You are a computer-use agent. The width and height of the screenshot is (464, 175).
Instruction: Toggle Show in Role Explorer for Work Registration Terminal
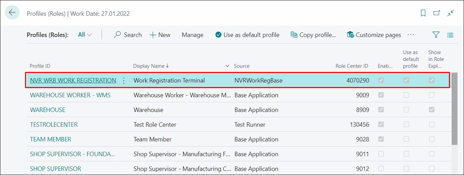(432, 80)
